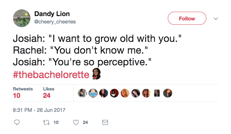The image size is (231, 134).
Task: Open the first liker avatar in the row
Action: coord(82,93)
